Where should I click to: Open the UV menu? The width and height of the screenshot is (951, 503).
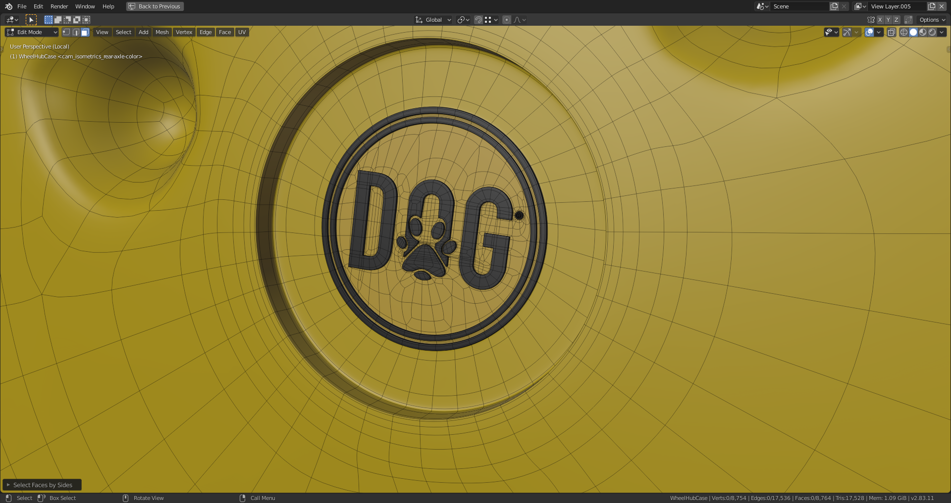(242, 32)
